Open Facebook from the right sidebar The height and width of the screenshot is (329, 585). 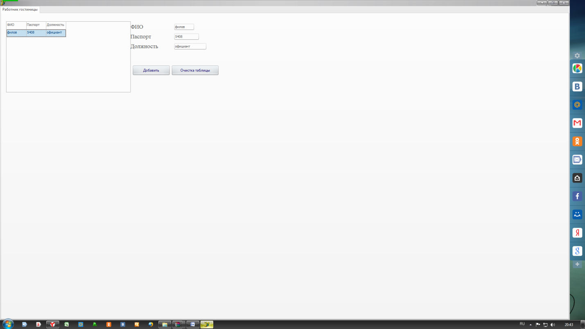click(x=577, y=196)
